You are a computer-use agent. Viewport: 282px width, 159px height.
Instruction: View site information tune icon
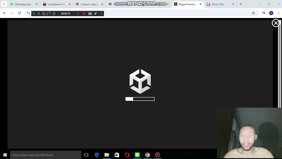28,13
